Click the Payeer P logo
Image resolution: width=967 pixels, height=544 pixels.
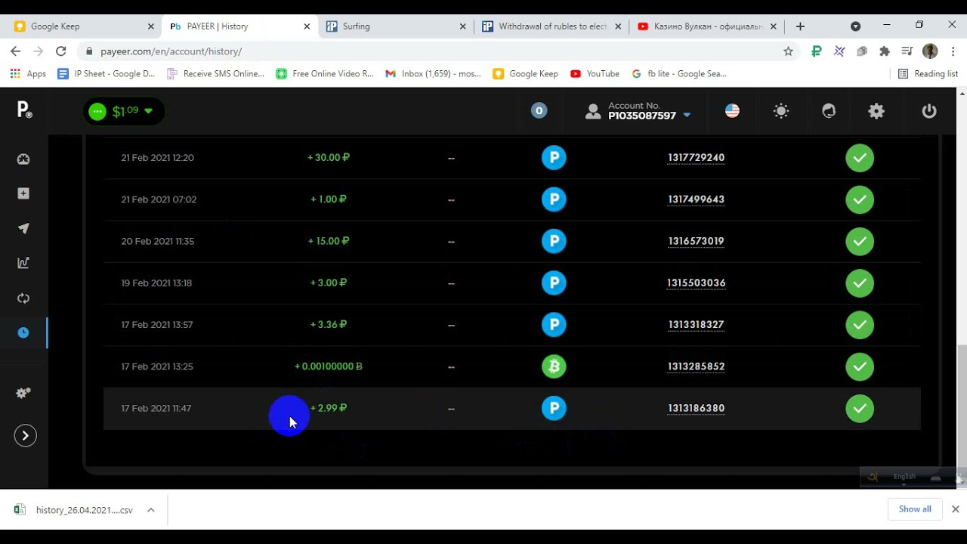click(24, 110)
